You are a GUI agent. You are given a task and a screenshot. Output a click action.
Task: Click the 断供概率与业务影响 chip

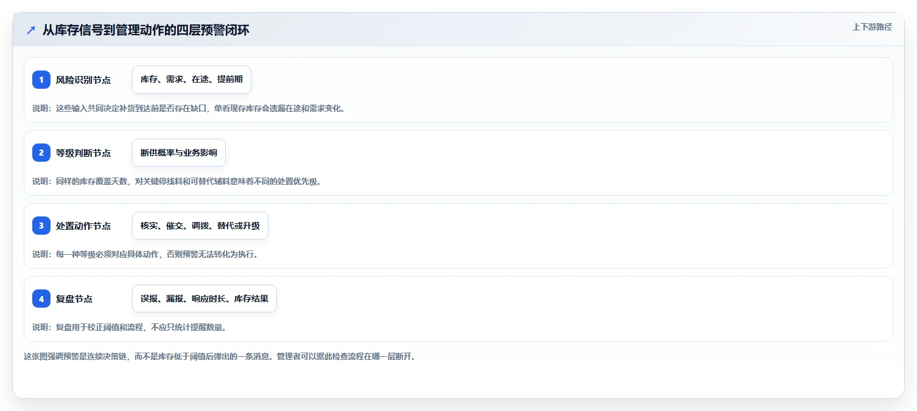[x=179, y=153]
